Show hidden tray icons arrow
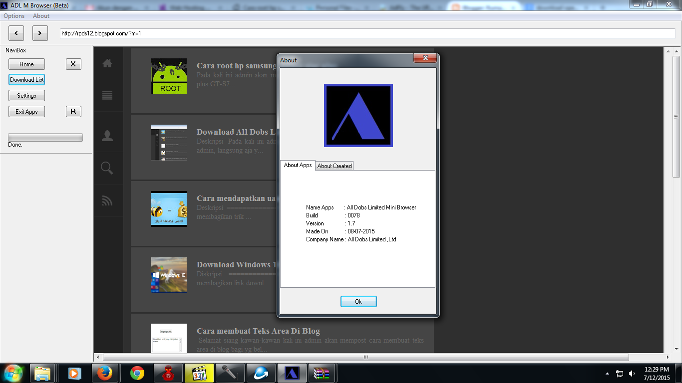Screen dimensions: 682x383 tap(607, 373)
